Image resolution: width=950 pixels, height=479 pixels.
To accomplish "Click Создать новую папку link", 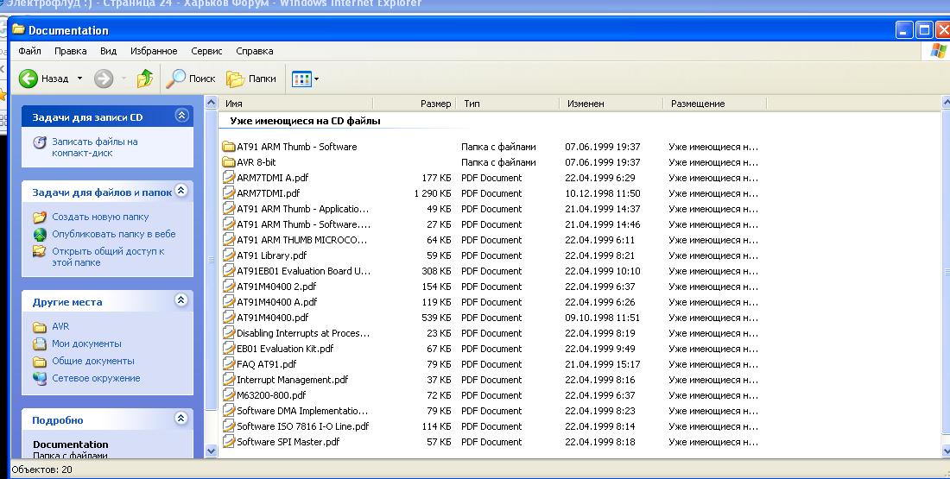I will click(100, 217).
